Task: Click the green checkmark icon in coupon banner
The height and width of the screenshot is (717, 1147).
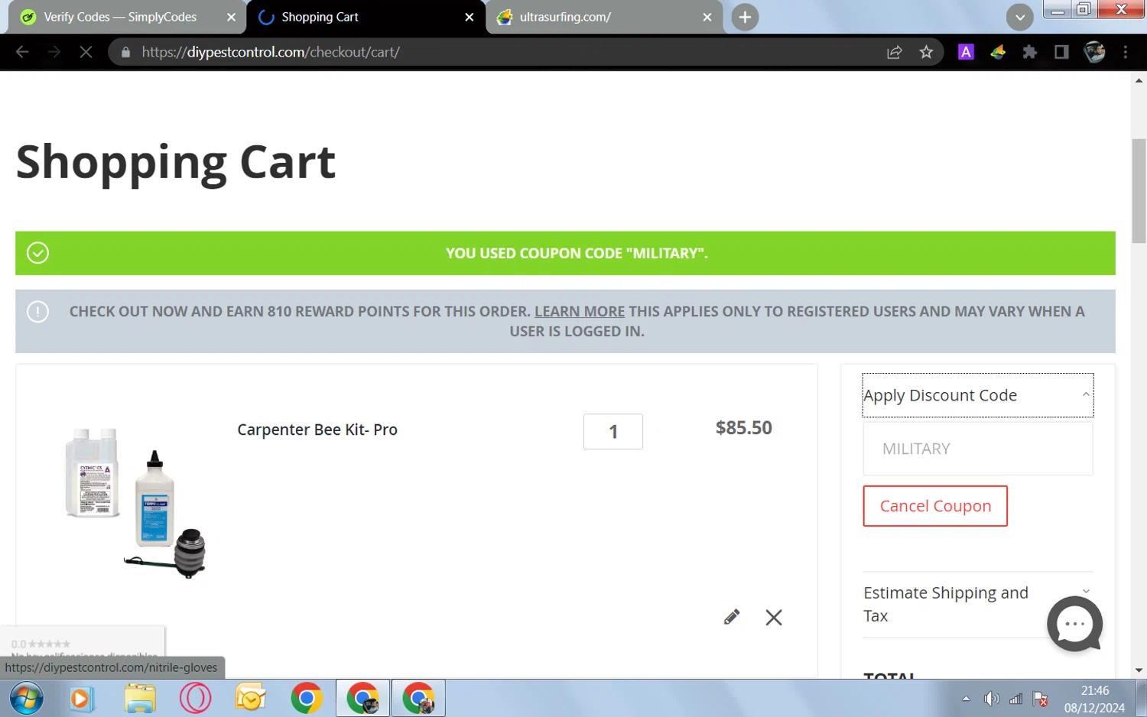Action: click(x=37, y=253)
